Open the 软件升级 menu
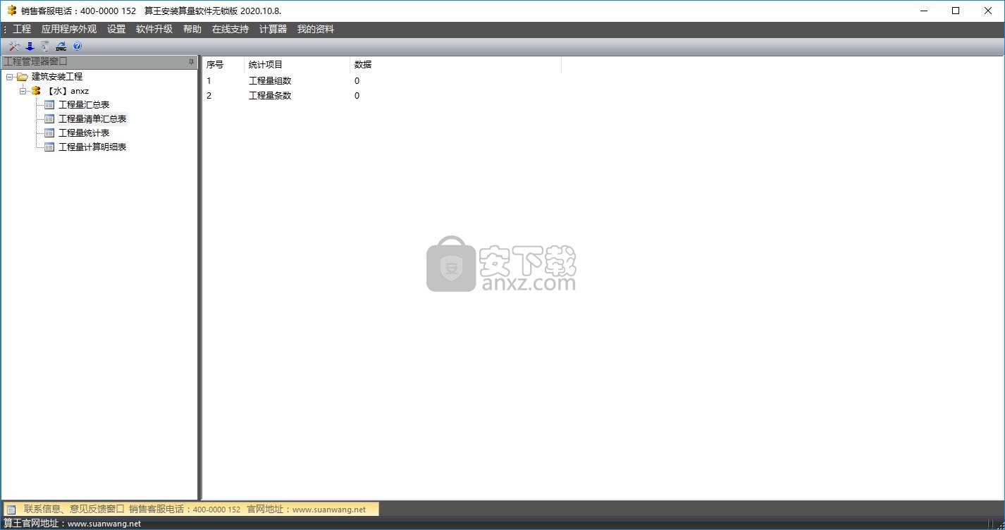The height and width of the screenshot is (530, 1005). click(154, 29)
